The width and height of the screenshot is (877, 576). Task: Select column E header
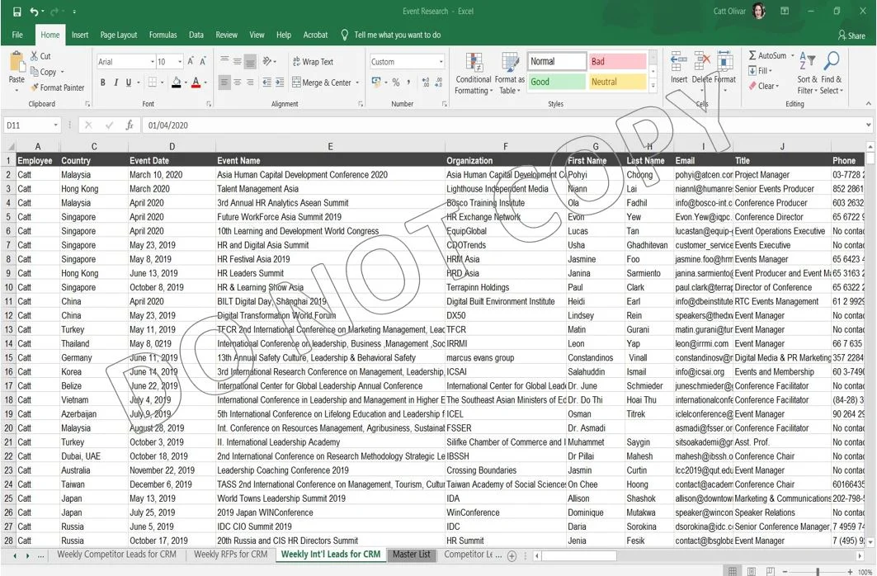(x=330, y=147)
